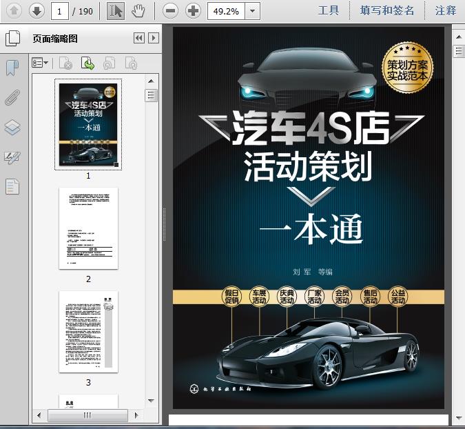Click the 汽车4S店 title on cover
The image size is (465, 429).
311,128
